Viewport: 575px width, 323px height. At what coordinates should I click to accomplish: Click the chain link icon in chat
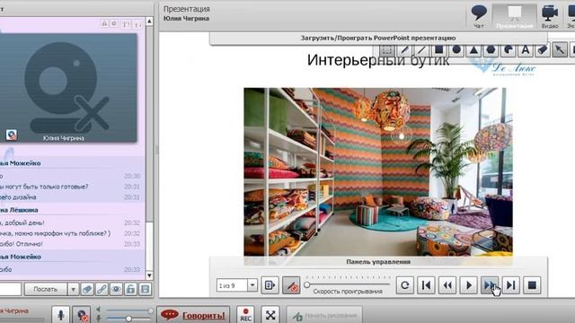coord(102,289)
